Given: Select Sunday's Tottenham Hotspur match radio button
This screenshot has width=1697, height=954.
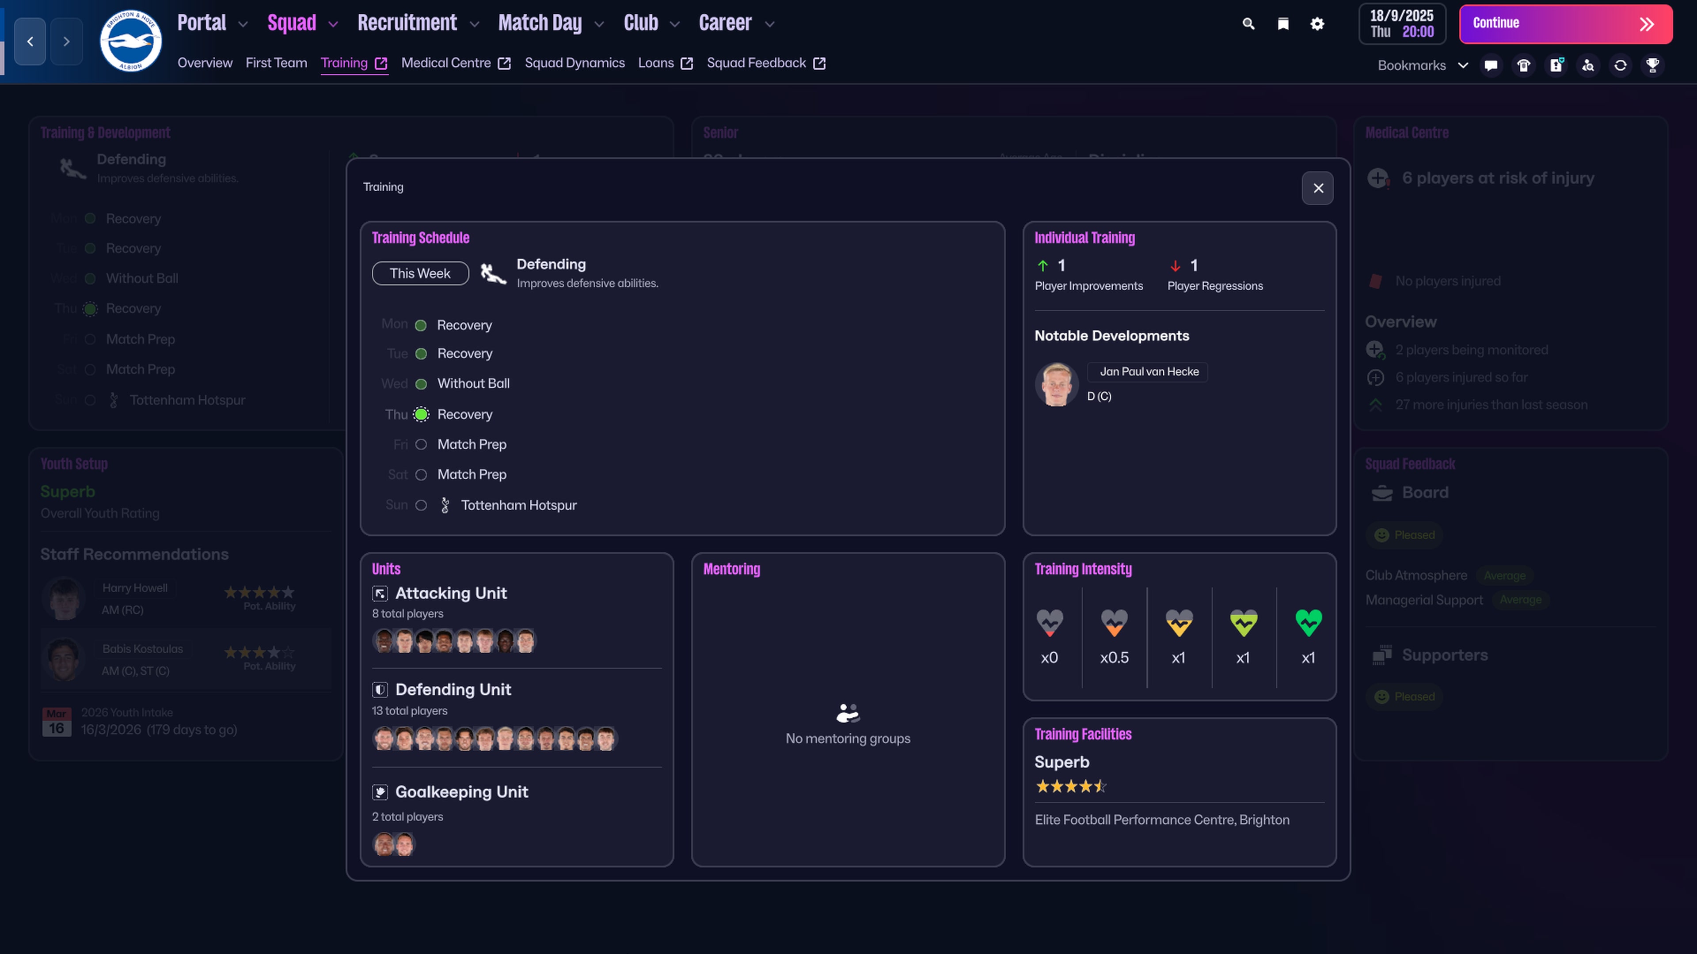Looking at the screenshot, I should coord(421,505).
